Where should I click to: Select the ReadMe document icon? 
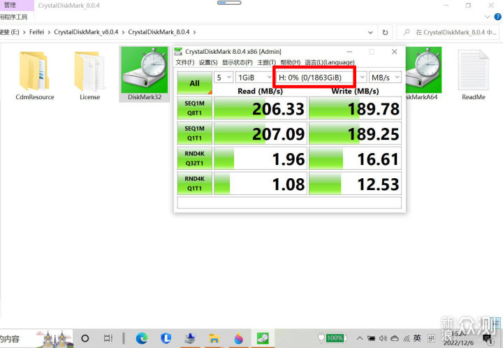[x=473, y=75]
